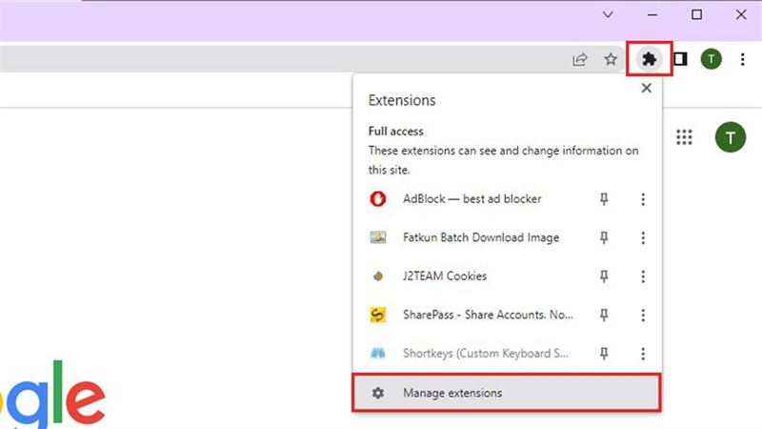This screenshot has width=762, height=429.
Task: Select Fatkun Batch Download Image entry
Action: coord(481,237)
